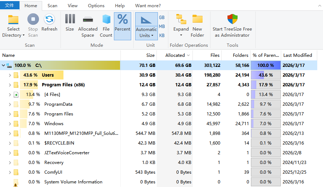
Task: Collapse the C:\ root tree node
Action: [x=4, y=65]
